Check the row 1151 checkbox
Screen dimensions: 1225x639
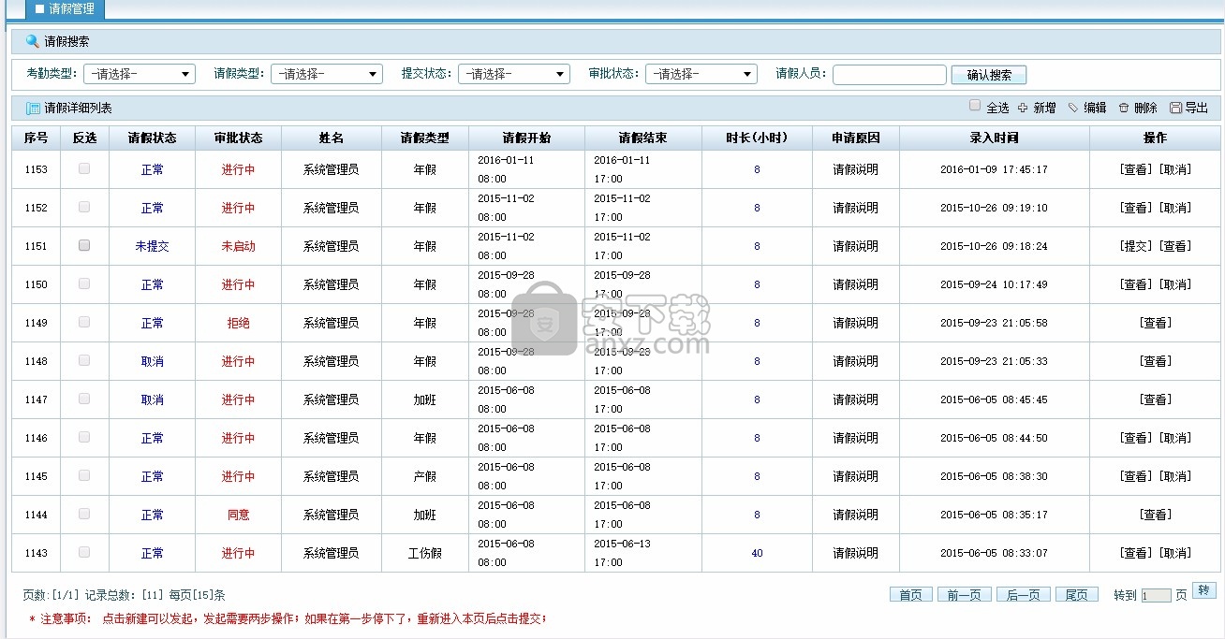[84, 245]
